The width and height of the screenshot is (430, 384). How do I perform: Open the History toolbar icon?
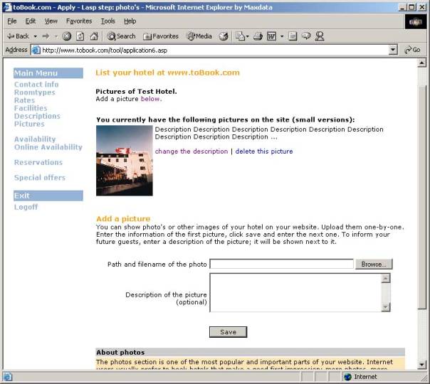point(224,36)
